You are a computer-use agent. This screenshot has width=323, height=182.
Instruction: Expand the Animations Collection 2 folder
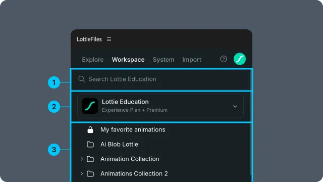pyautogui.click(x=82, y=174)
